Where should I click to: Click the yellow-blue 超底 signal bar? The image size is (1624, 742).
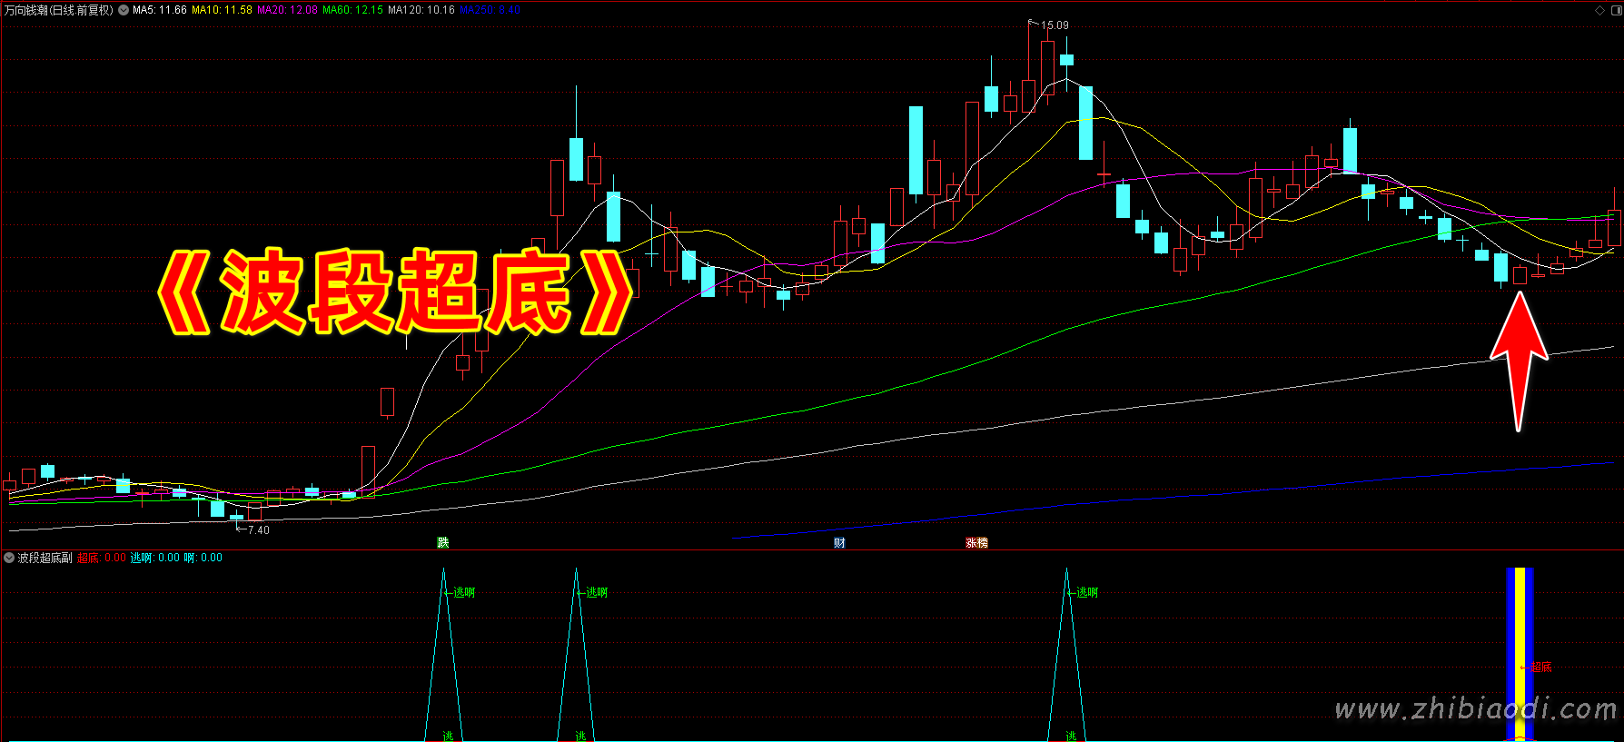coord(1520,654)
